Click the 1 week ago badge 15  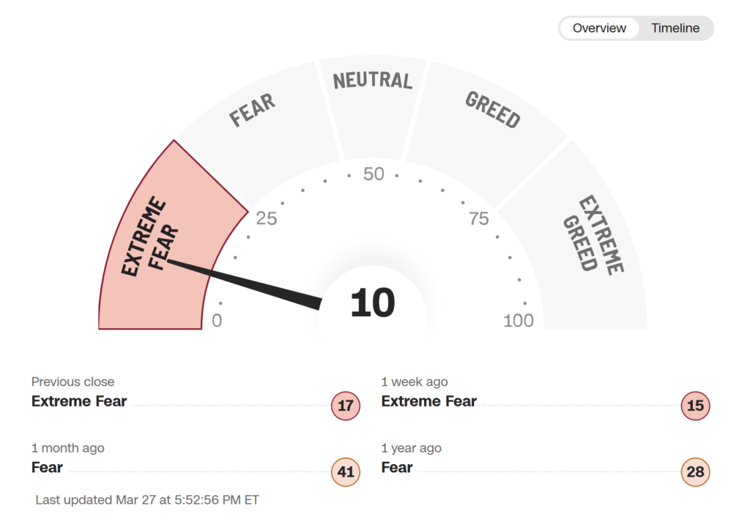coord(695,406)
